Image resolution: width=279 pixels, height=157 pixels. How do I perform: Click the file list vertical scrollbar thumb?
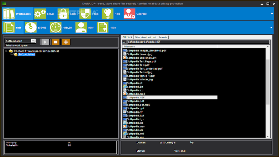coord(268,82)
